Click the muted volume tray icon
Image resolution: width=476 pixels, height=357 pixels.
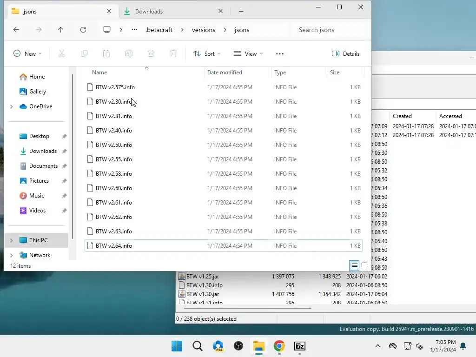tap(419, 346)
